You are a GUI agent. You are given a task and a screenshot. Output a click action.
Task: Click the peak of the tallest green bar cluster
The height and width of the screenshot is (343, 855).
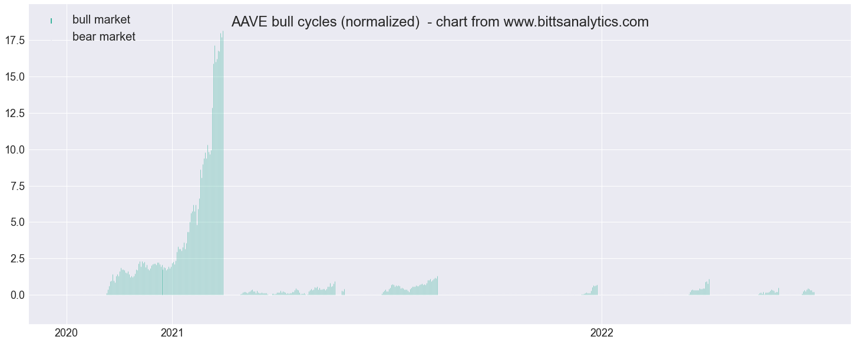tap(223, 32)
